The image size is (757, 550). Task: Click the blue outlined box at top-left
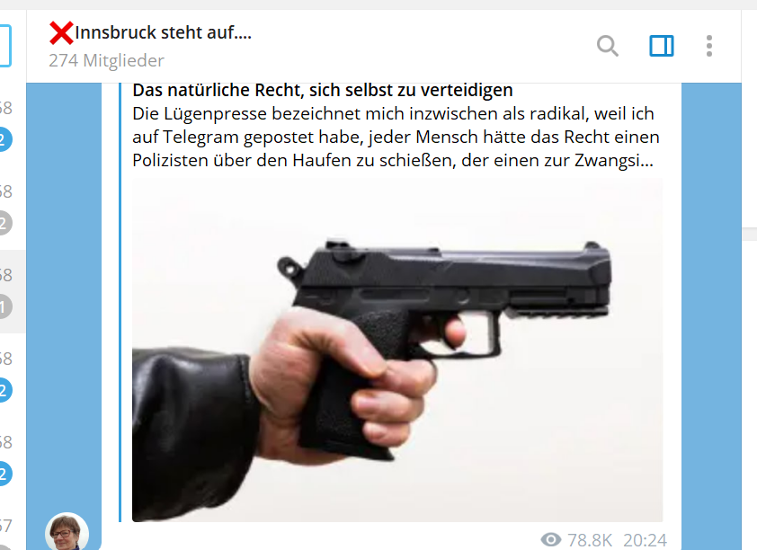tap(5, 46)
